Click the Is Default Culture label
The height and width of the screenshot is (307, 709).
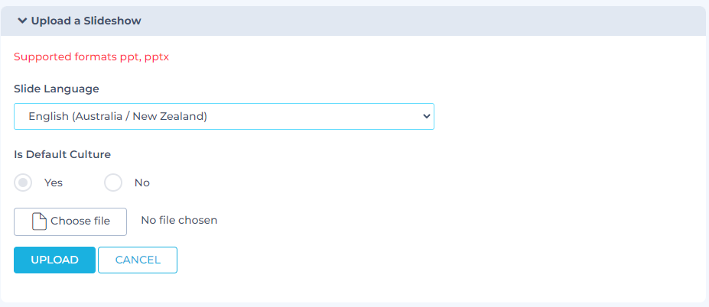[62, 154]
